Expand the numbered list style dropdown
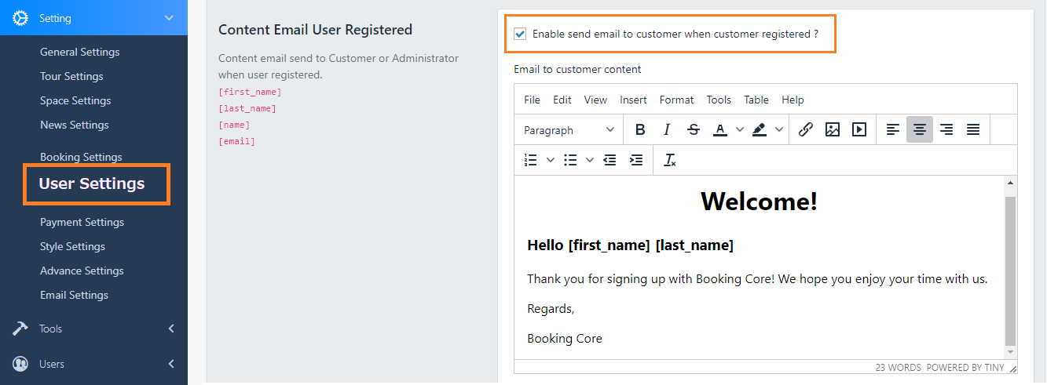Viewport: 1047px width, 385px height. [551, 160]
